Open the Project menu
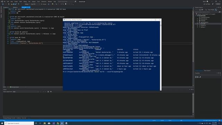The width and height of the screenshot is (222, 125). pyautogui.click(x=16, y=1)
